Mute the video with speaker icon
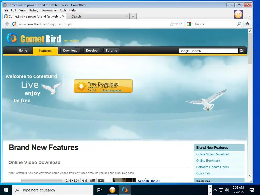260x195 pixels. tap(84, 181)
